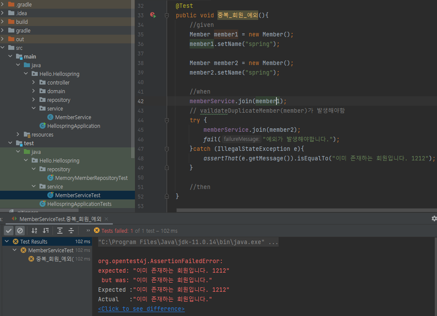Image resolution: width=437 pixels, height=316 pixels.
Task: Click HellospringApplication class icon
Action: [43, 126]
